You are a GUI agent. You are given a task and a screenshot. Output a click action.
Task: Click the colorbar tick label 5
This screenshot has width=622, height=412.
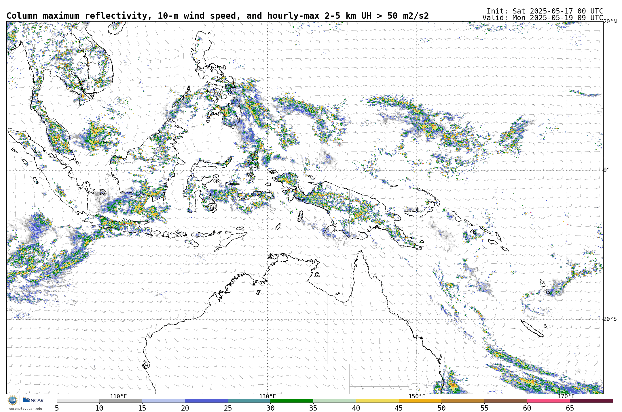point(57,408)
